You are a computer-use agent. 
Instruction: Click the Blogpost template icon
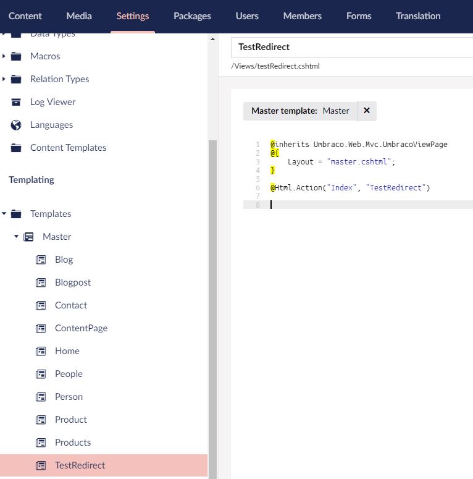41,282
